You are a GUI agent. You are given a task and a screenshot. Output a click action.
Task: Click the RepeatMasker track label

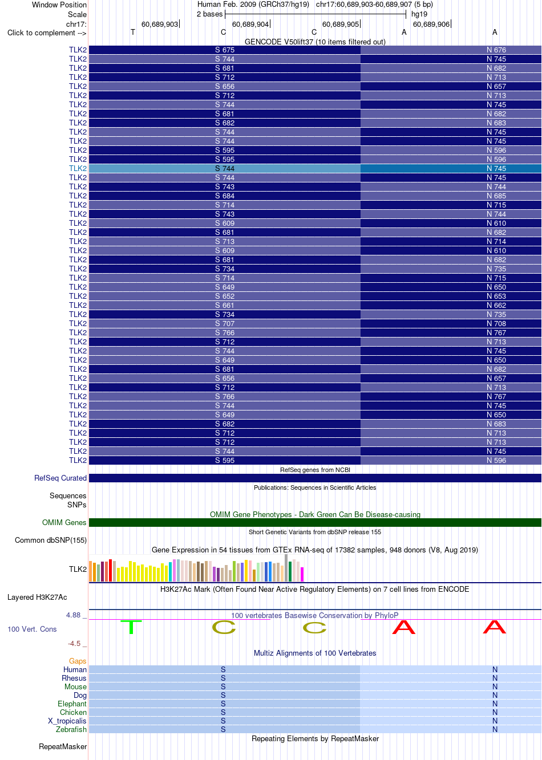(x=63, y=747)
